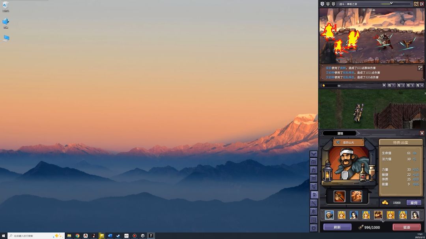The image size is (426, 239).
Task: Open the helmet equipment icon in sidebar
Action: (314, 170)
